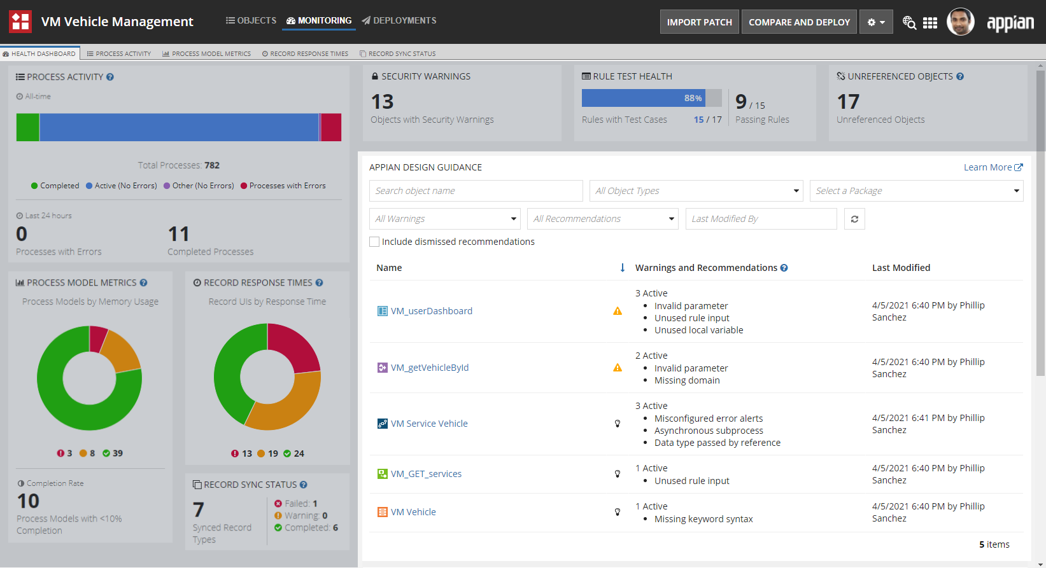Click warning triangle for VM_getVehicleById
The image size is (1046, 568).
point(618,368)
